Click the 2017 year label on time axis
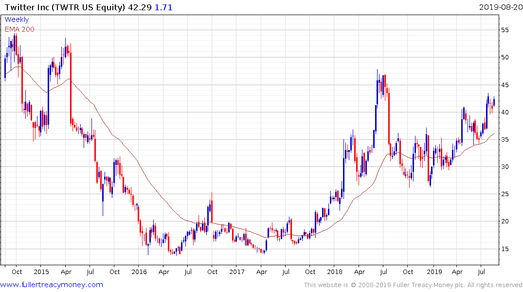 (x=237, y=272)
